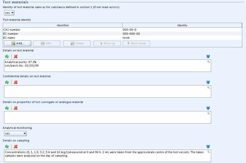Click the Details on properties of test surrogate label
The image size is (246, 163).
(43, 102)
